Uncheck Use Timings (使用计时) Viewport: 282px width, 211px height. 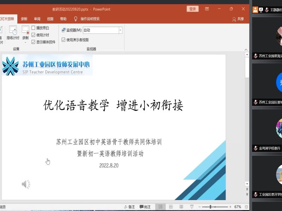33,35
